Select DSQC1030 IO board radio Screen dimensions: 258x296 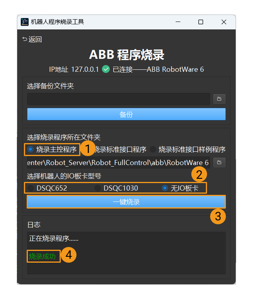click(x=116, y=188)
